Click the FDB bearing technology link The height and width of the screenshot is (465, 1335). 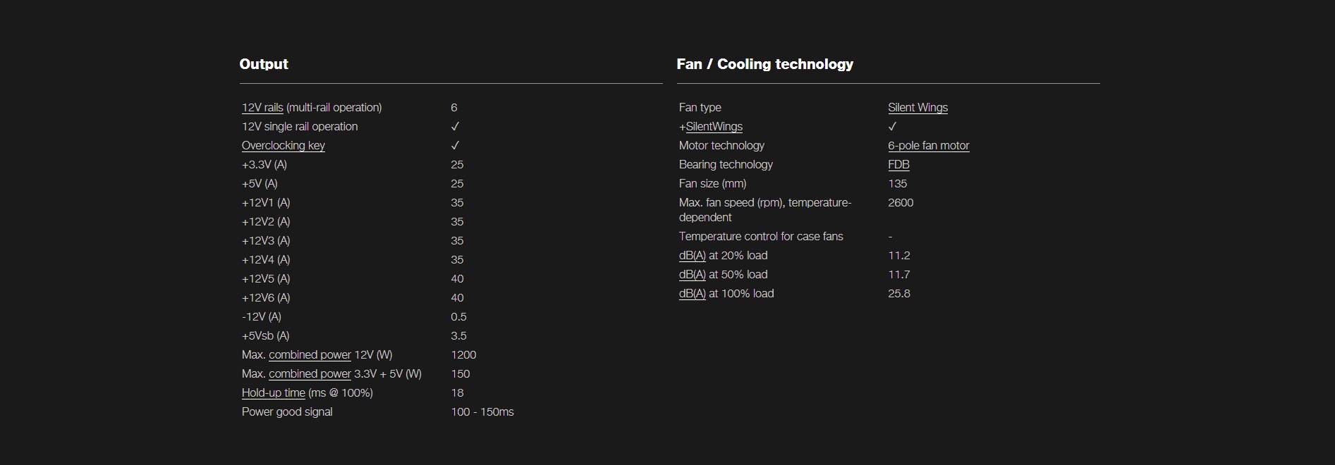click(x=898, y=165)
